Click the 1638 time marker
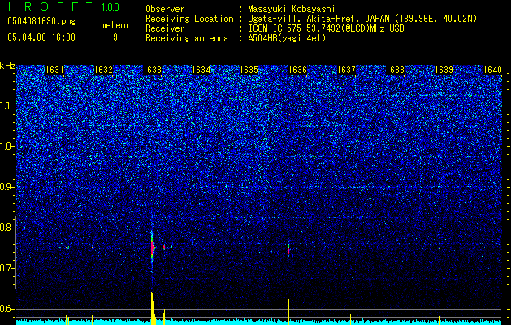Viewport: 511px width, 325px height. click(x=395, y=70)
